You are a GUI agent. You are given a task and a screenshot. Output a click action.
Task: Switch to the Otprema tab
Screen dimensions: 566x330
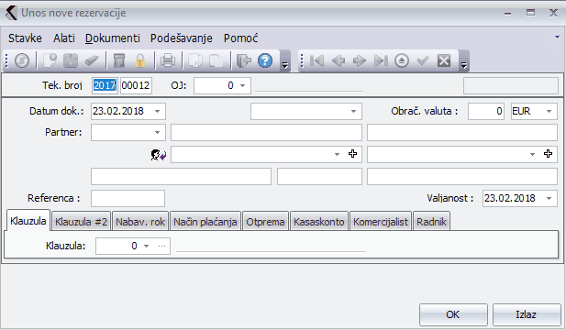coord(265,222)
